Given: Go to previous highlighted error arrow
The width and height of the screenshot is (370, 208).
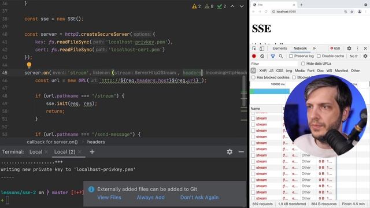Looking at the screenshot, I should [x=232, y=6].
